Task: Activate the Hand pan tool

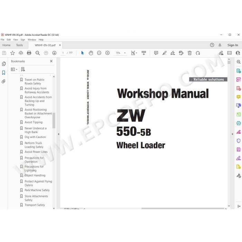Action: coord(91,53)
